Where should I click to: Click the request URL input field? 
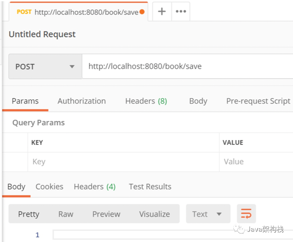(x=186, y=66)
